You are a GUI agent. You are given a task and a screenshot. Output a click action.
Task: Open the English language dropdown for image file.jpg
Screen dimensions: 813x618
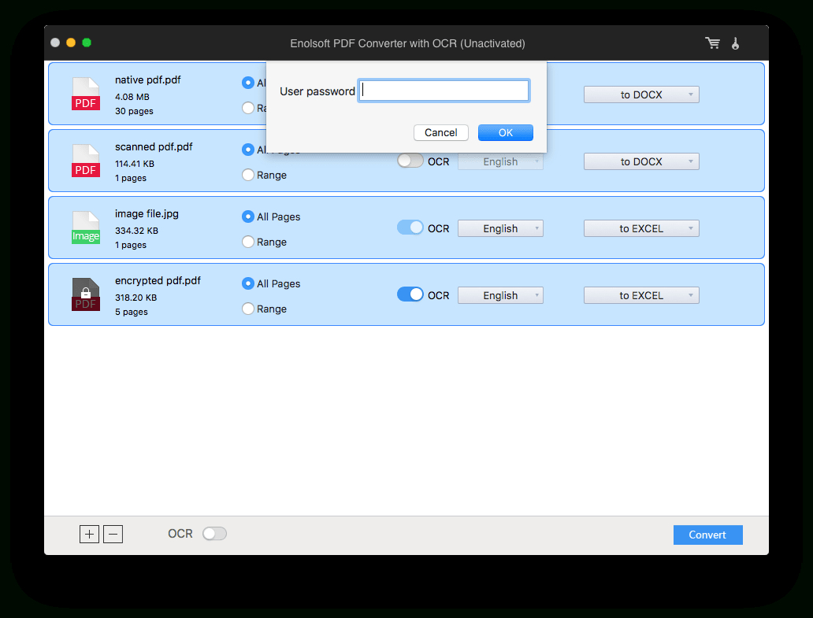coord(500,228)
